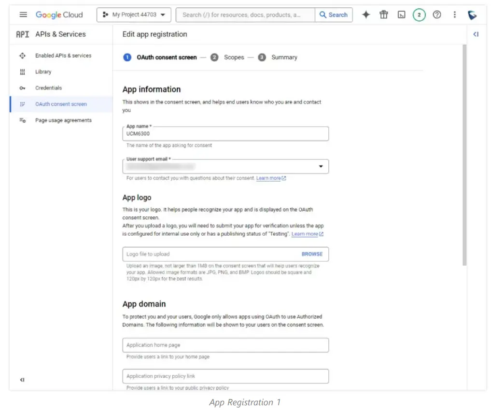Image resolution: width=491 pixels, height=413 pixels.
Task: Open the Library menu item
Action: point(43,72)
